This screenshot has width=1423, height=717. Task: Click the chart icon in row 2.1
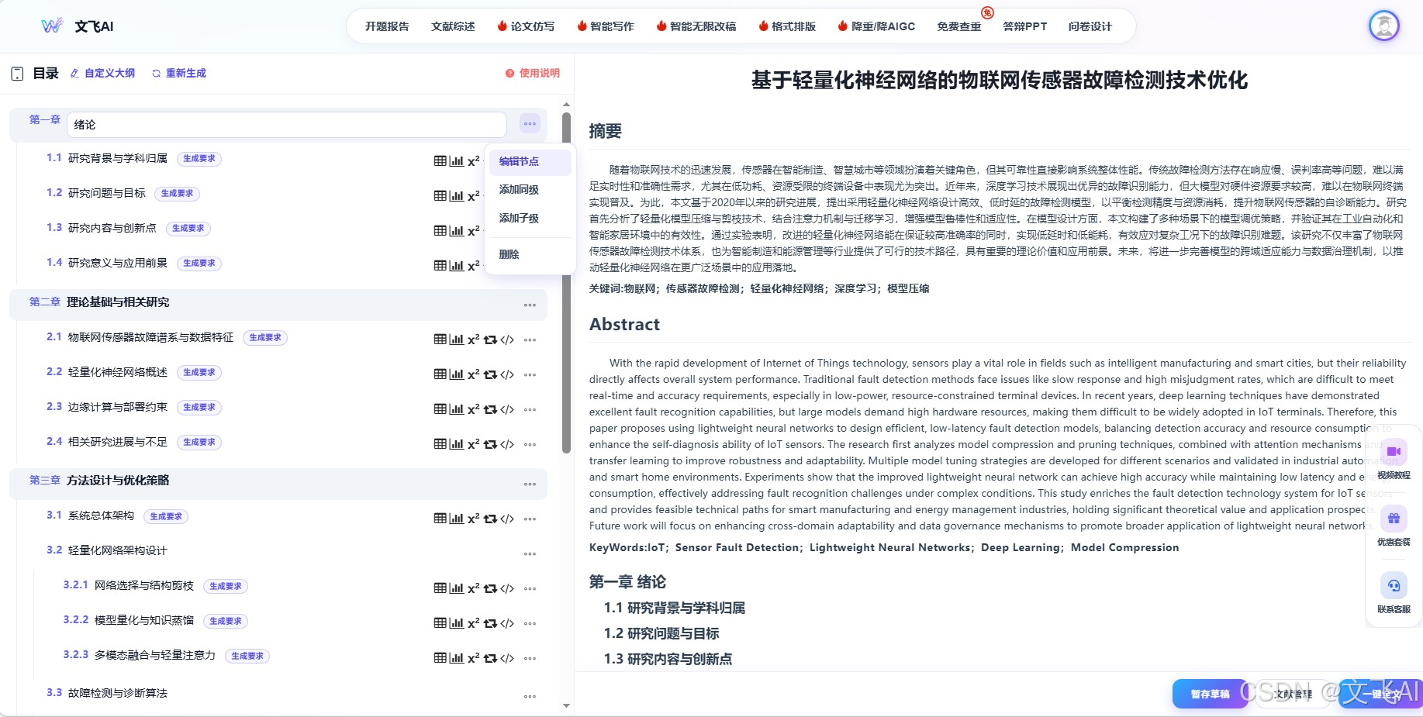point(457,340)
